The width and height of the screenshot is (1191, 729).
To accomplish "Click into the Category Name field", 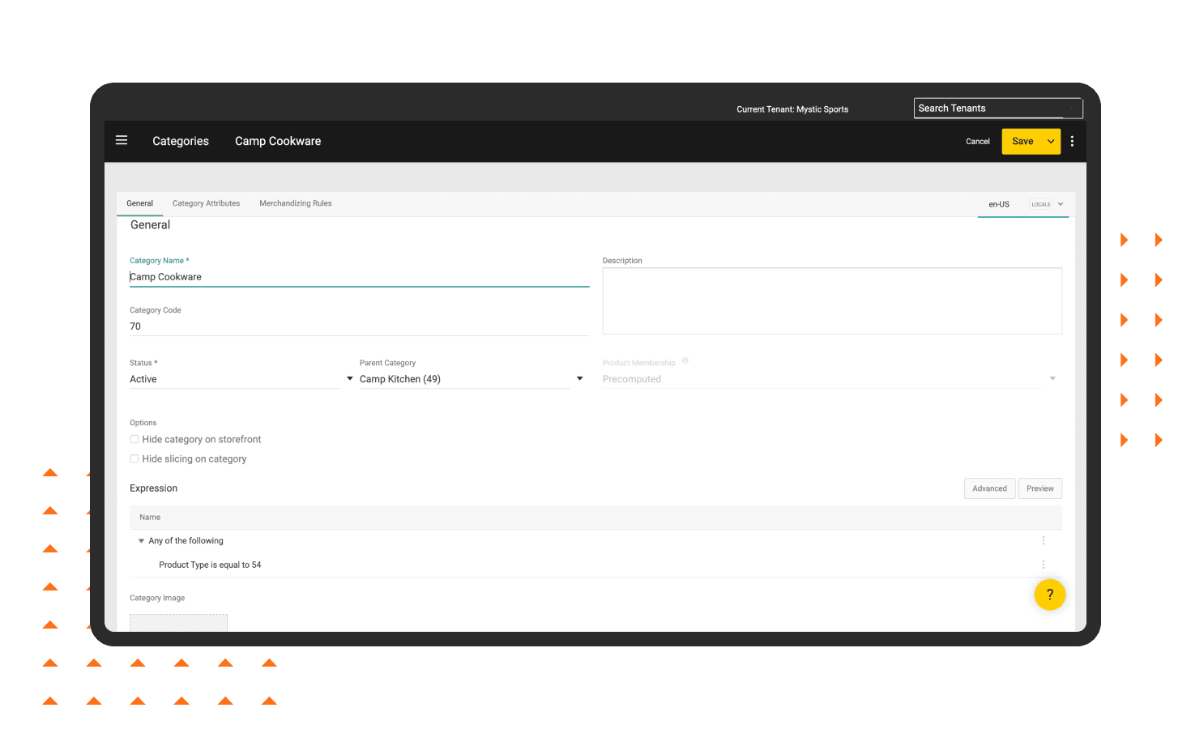I will pos(359,277).
